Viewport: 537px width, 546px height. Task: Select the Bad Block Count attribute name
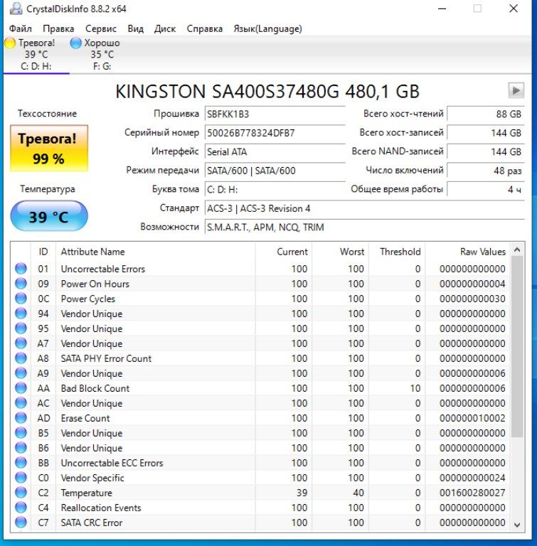pyautogui.click(x=95, y=388)
